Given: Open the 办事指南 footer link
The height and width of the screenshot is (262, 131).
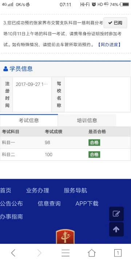Looking at the screenshot, I should click(x=11, y=217).
